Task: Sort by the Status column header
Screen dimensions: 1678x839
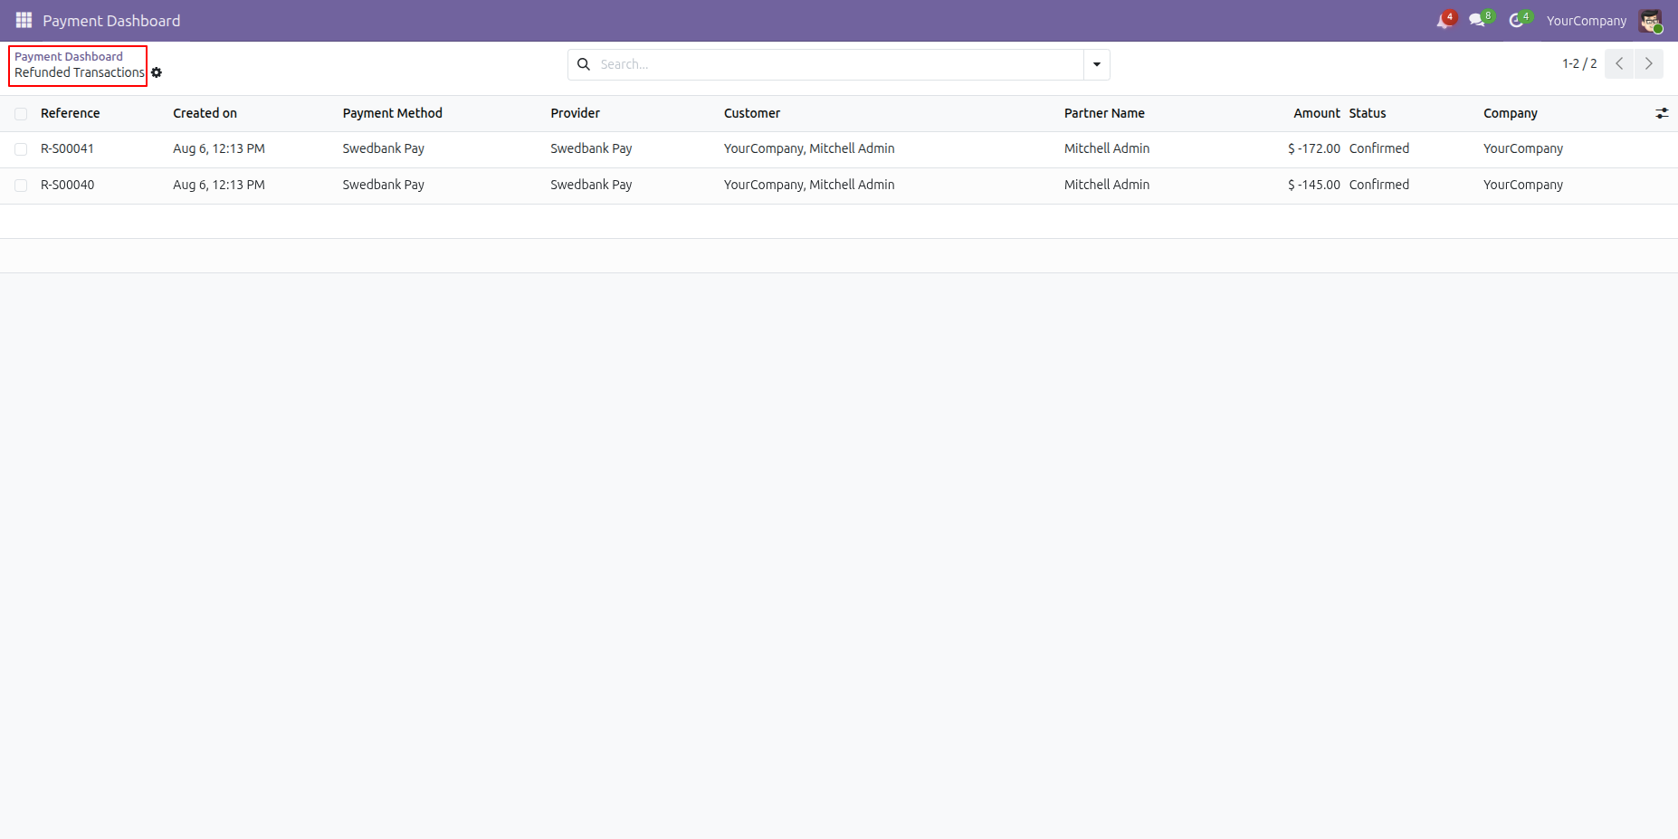Action: pyautogui.click(x=1368, y=113)
